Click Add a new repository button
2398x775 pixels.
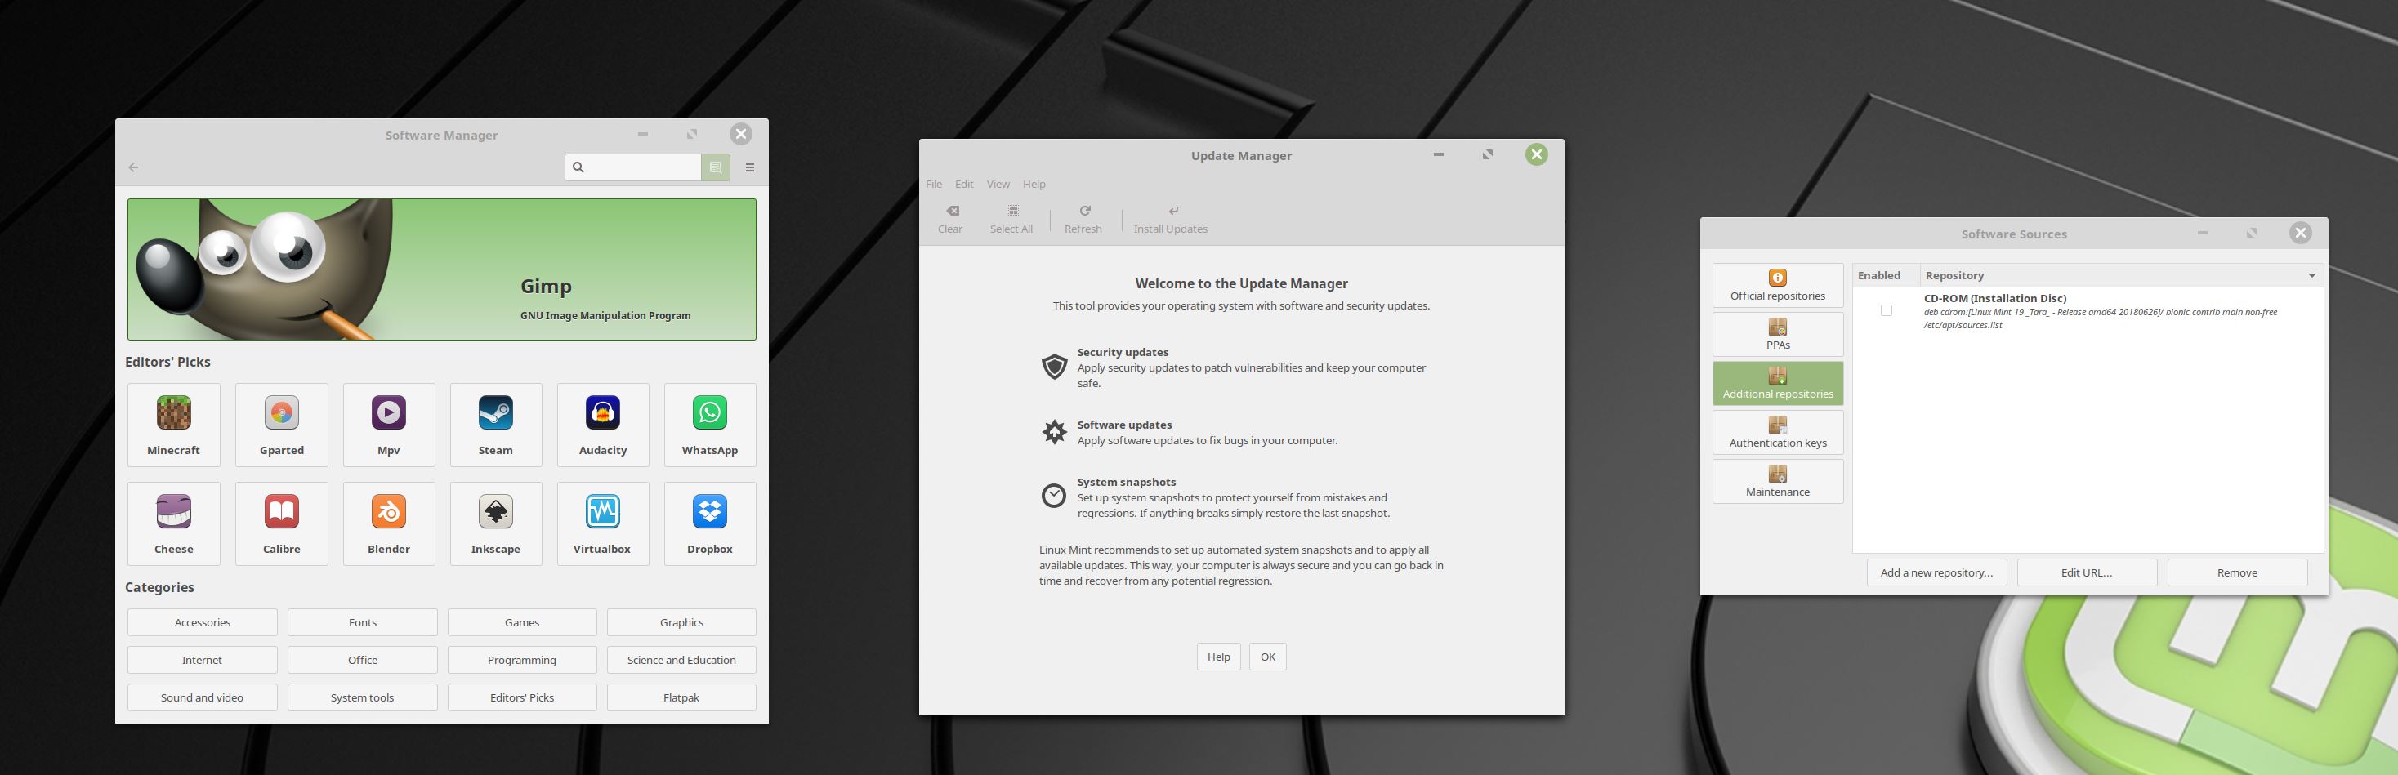click(x=1936, y=573)
